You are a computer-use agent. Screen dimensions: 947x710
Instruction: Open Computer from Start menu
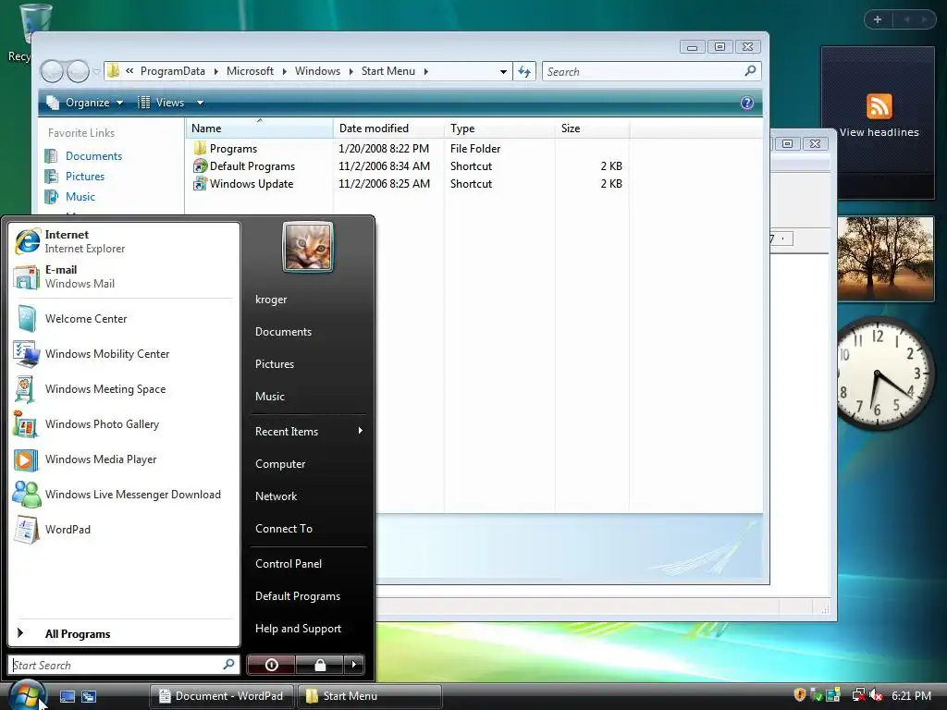coord(308,464)
